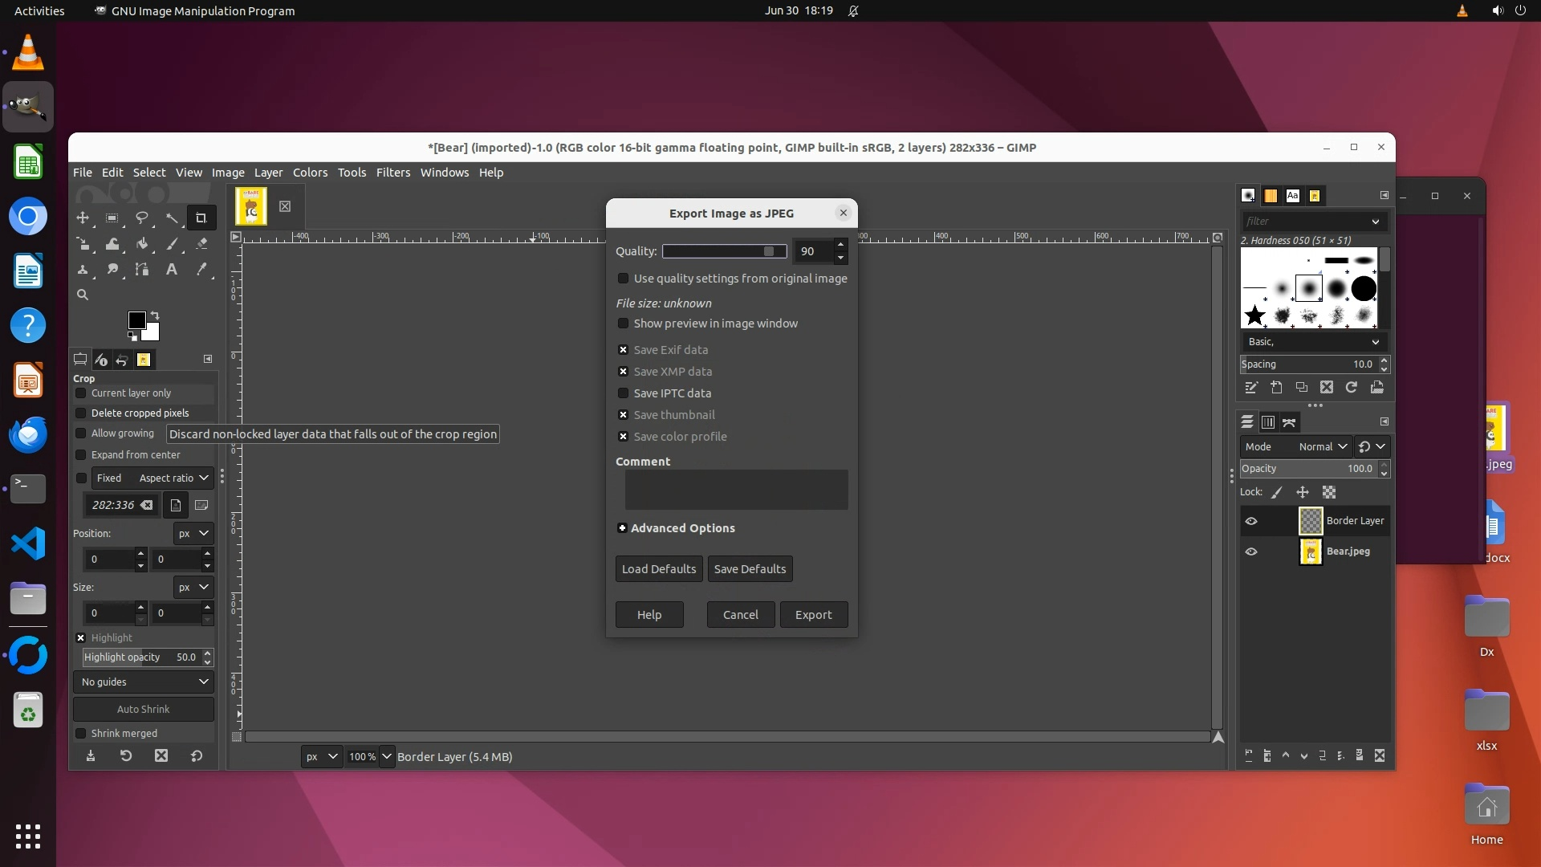Expand Advanced Options in export dialog

coord(622,528)
